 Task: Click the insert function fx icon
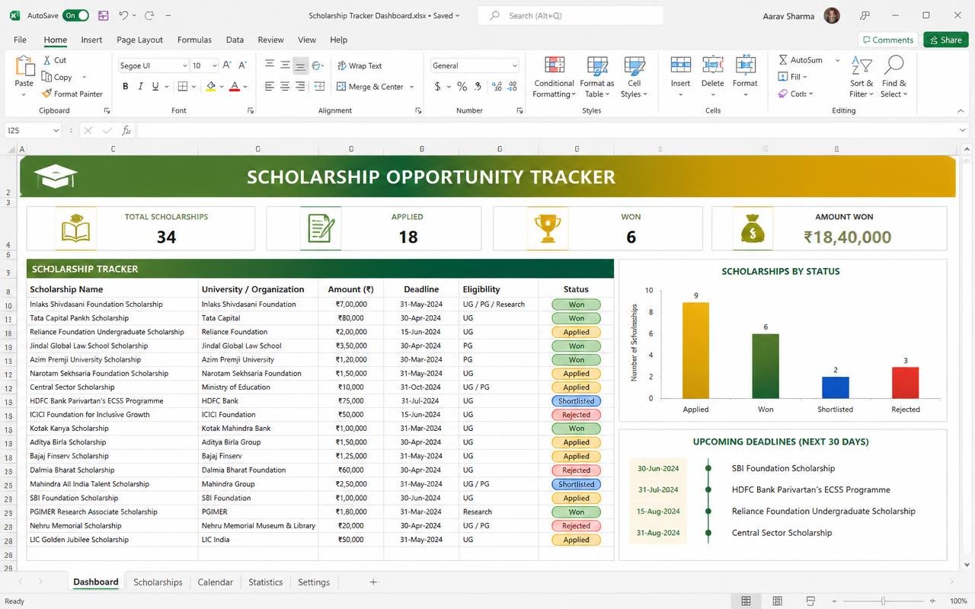(126, 131)
